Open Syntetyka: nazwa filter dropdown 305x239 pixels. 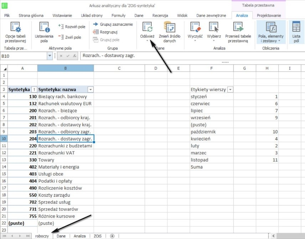point(91,89)
